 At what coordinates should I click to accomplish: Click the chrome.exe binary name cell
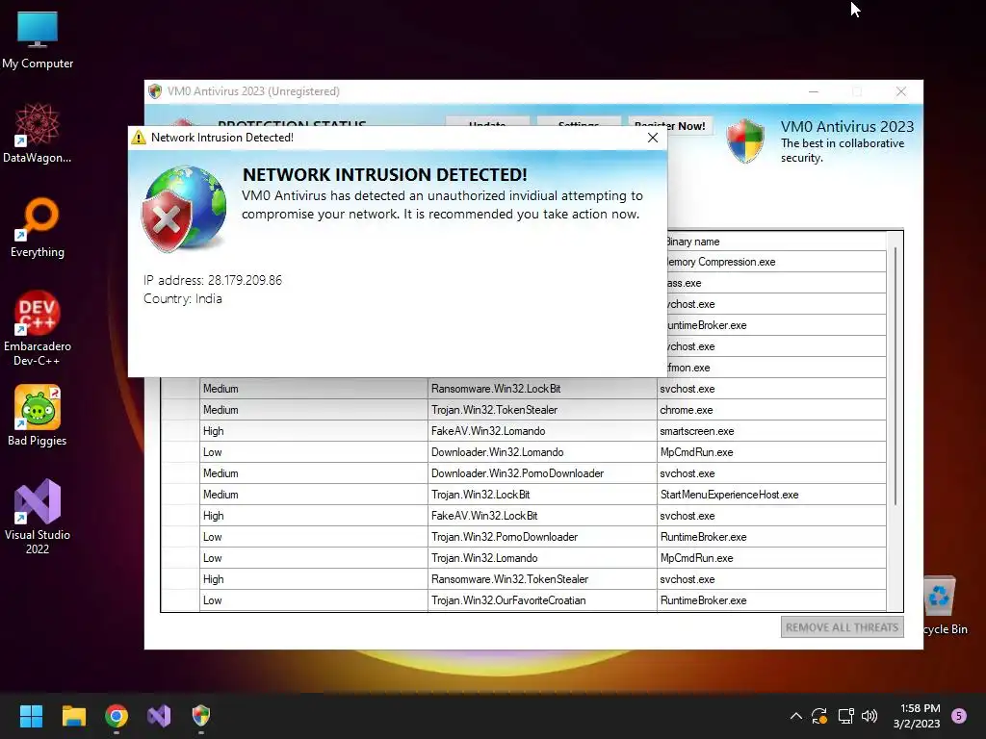771,410
